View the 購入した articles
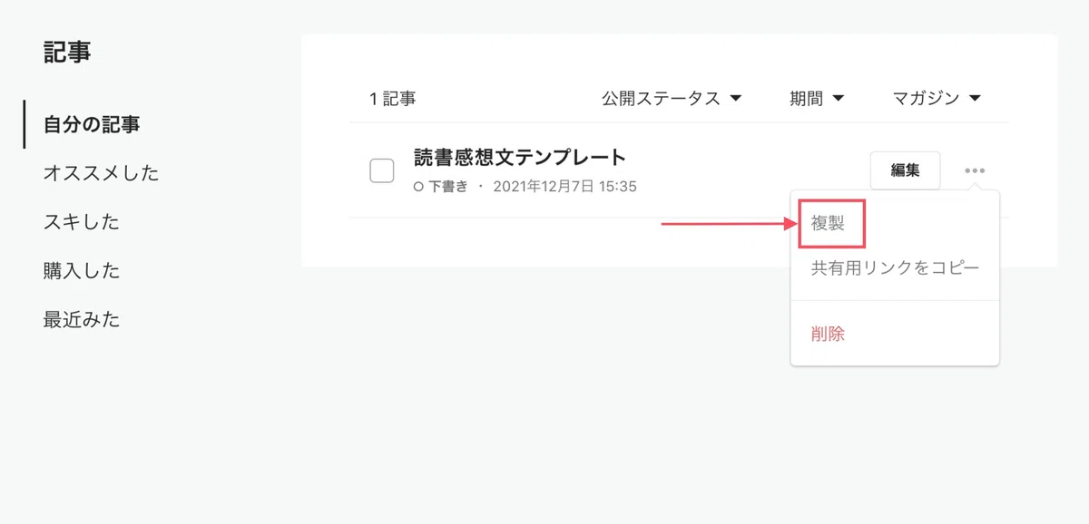The image size is (1089, 524). pos(82,271)
